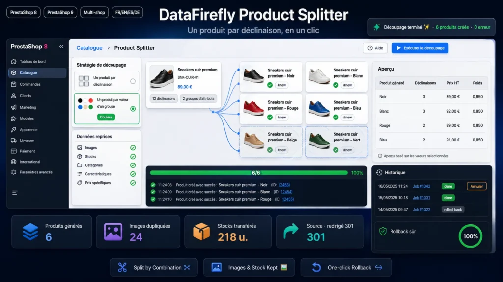Click the 100% rollback progress ring

click(x=470, y=236)
